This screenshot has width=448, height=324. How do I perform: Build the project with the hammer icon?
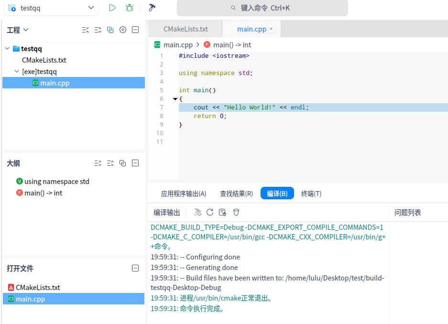tap(152, 8)
